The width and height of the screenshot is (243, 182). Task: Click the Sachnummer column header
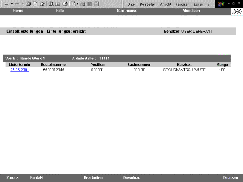[x=139, y=65]
